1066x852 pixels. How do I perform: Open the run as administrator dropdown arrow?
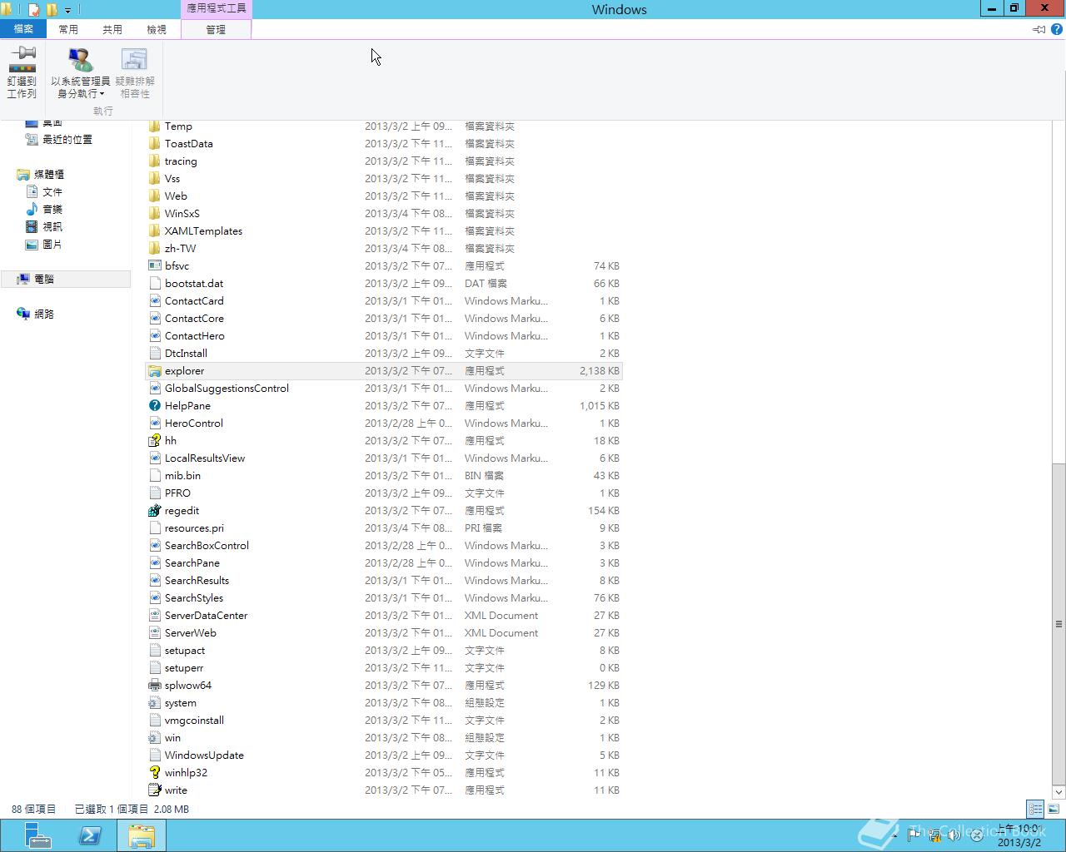coord(102,94)
